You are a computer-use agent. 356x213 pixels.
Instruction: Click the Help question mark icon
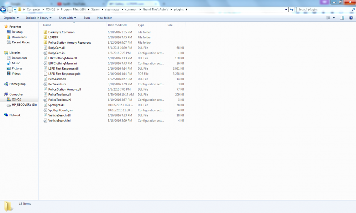tap(351, 18)
